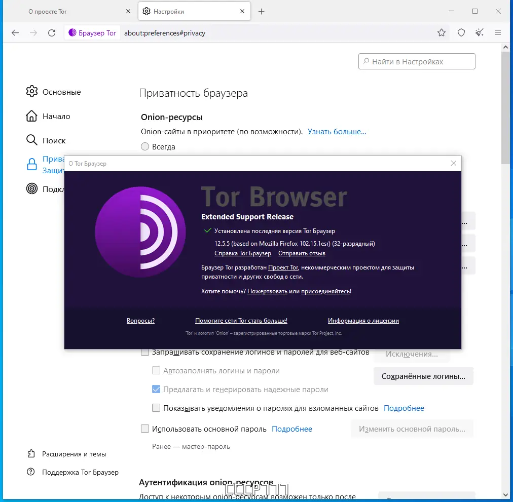
Task: Click the Onion-ресурсы section heading
Action: click(171, 117)
